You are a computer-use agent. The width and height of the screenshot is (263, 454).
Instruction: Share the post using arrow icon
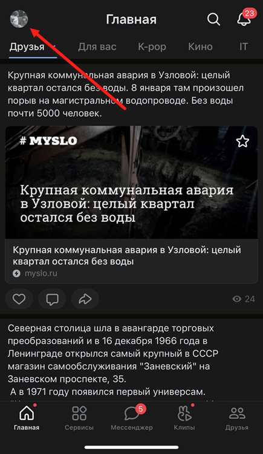point(85,299)
